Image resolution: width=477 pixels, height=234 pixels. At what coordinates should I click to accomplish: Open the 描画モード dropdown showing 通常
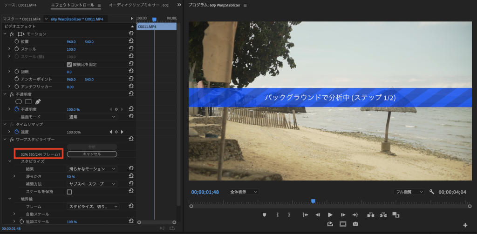pos(92,117)
